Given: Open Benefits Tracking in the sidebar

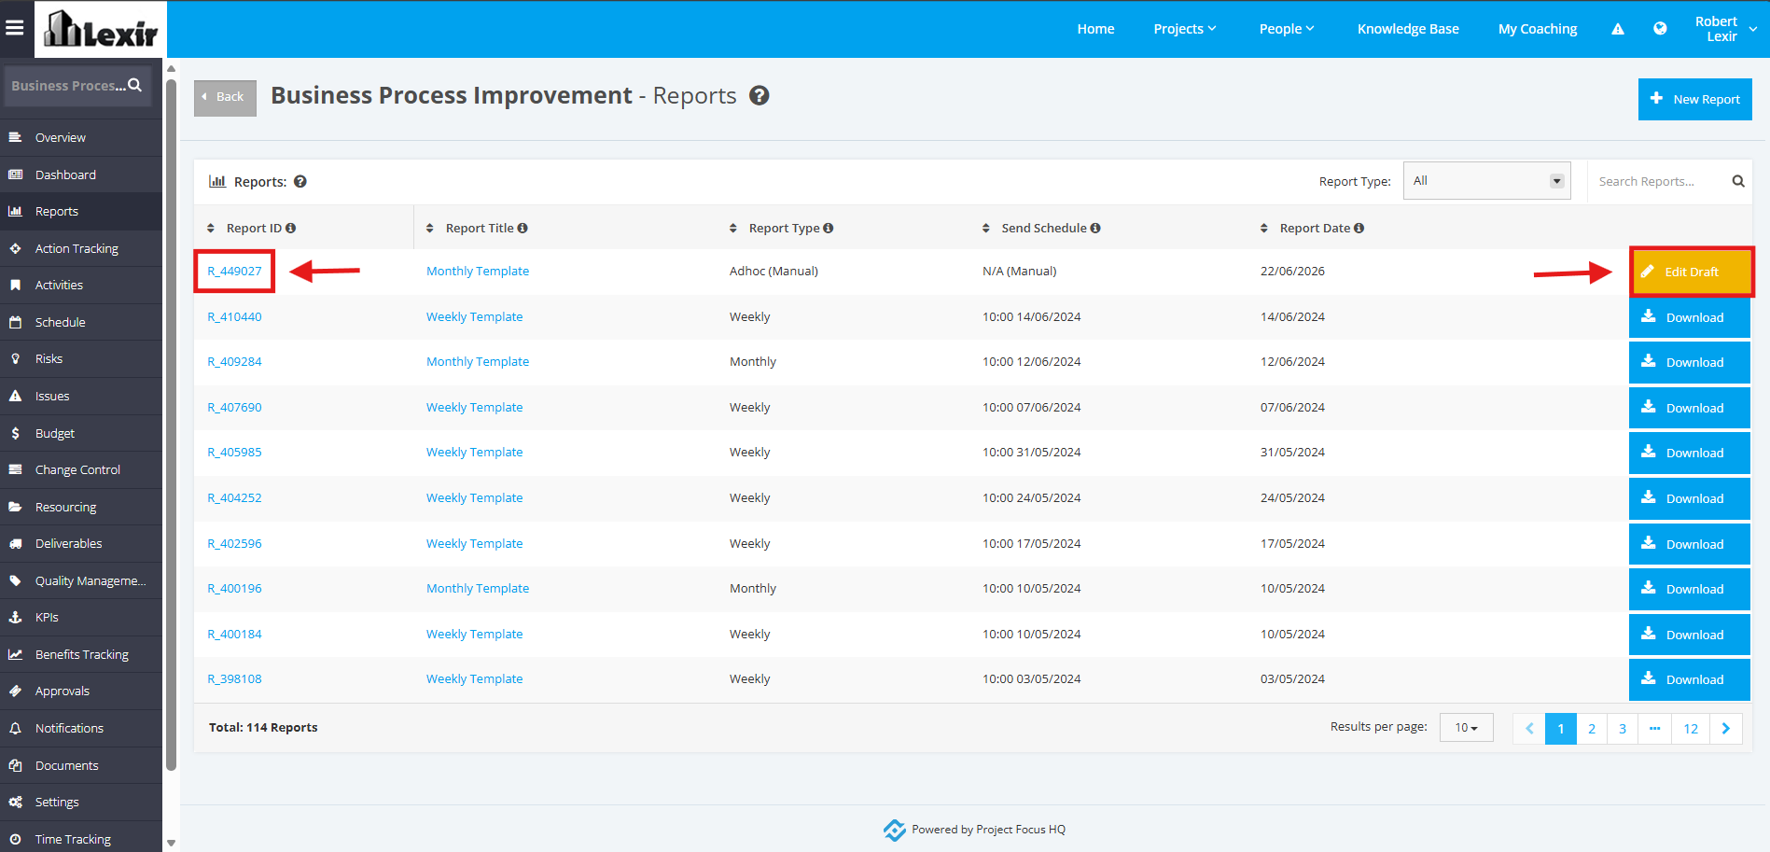Looking at the screenshot, I should point(81,654).
